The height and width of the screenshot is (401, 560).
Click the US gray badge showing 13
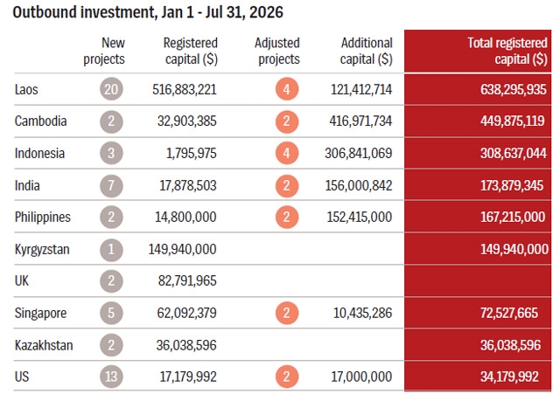(x=111, y=377)
